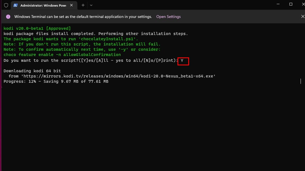Click the Open Settings link

[x=168, y=17]
